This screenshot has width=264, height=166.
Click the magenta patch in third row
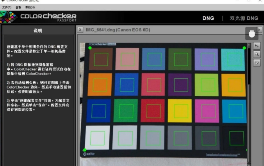[x=207, y=111]
